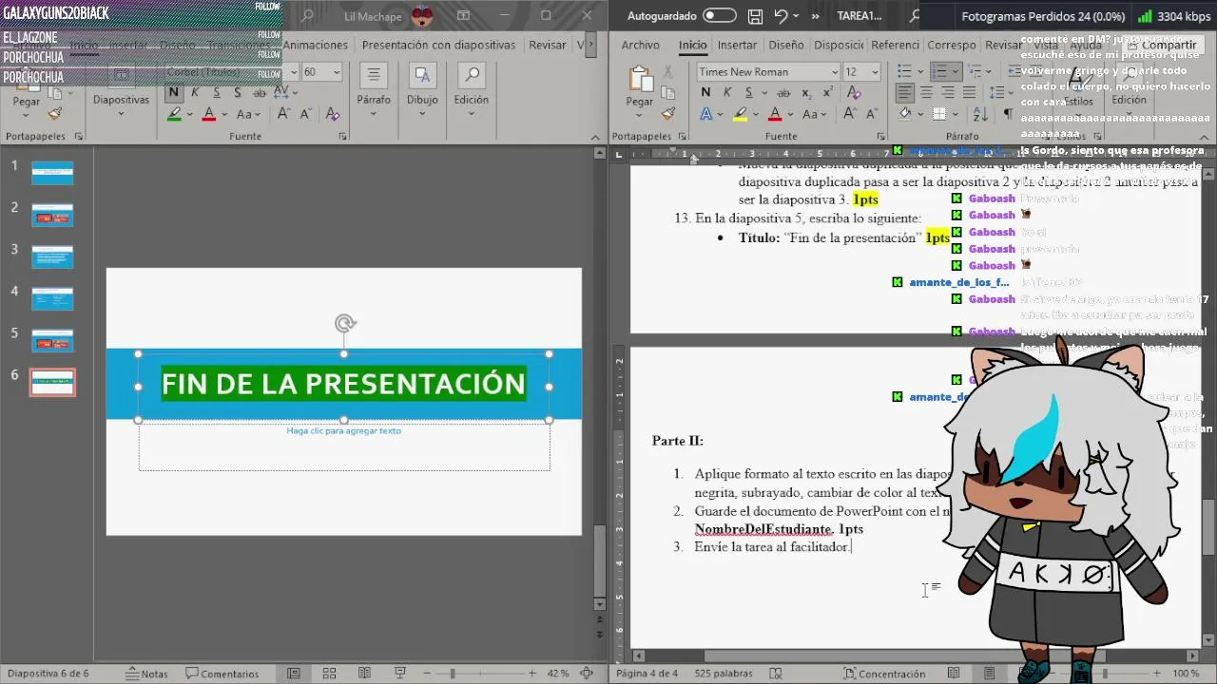Open Comentarios in PowerPoint status bar

[222, 674]
